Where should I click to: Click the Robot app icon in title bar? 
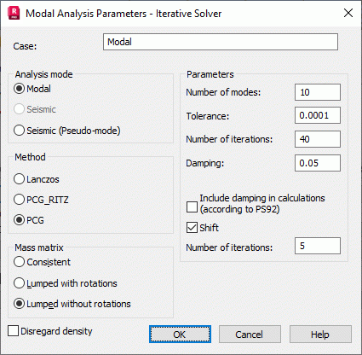pyautogui.click(x=14, y=13)
